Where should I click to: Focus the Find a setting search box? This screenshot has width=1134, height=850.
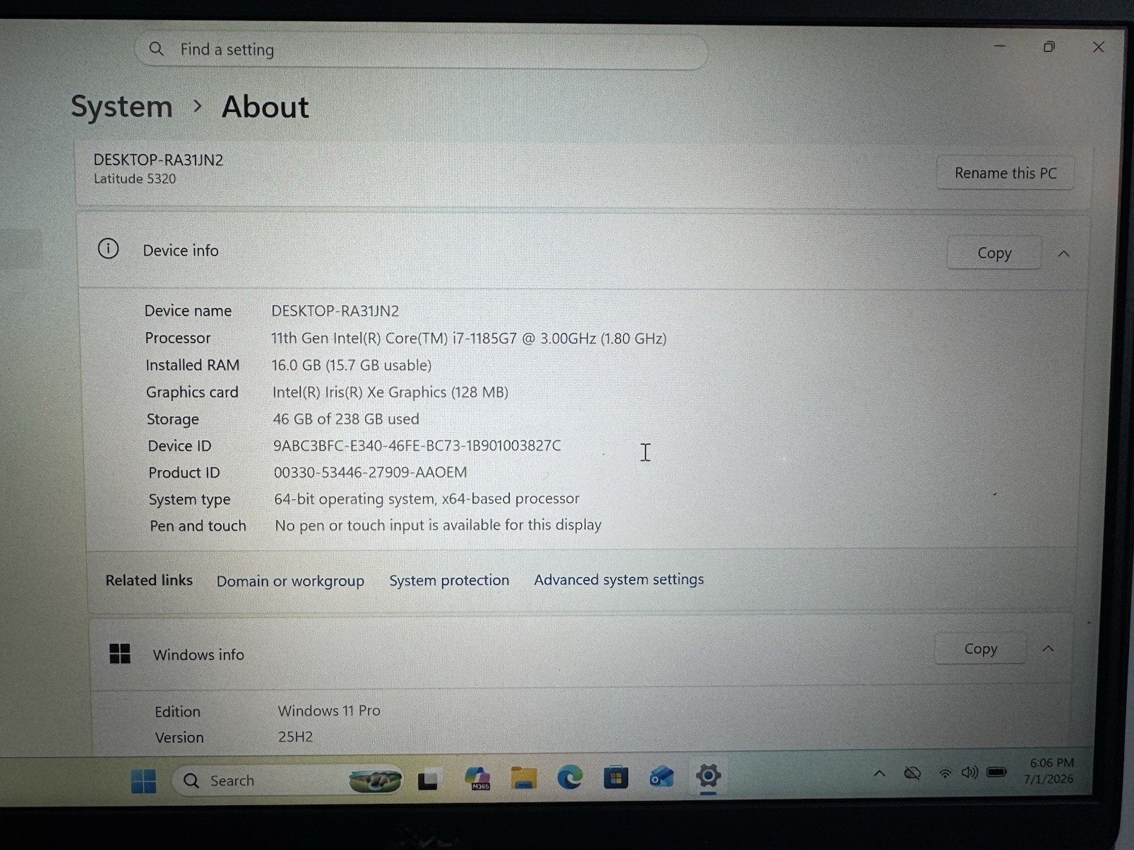tap(421, 50)
